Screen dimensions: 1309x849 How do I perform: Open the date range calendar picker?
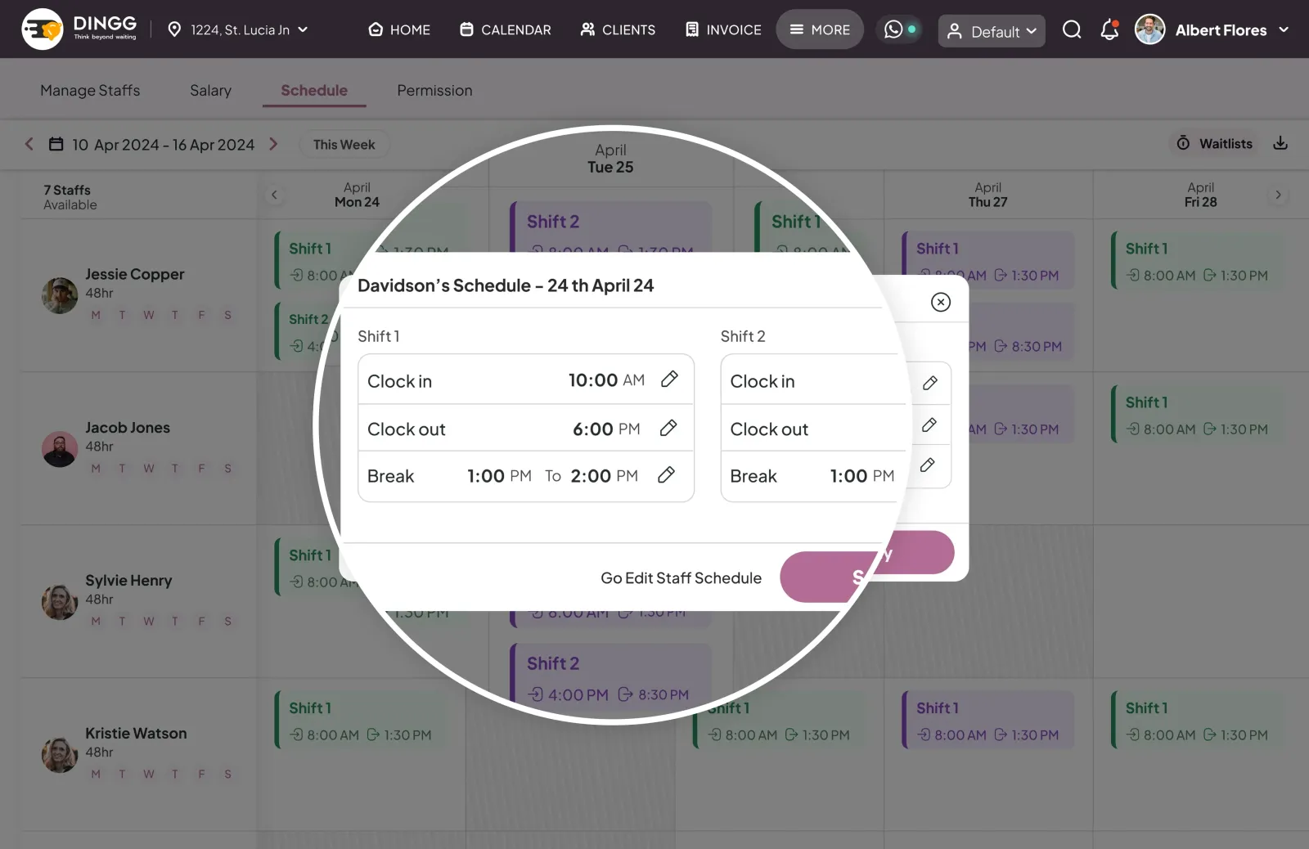pyautogui.click(x=56, y=144)
